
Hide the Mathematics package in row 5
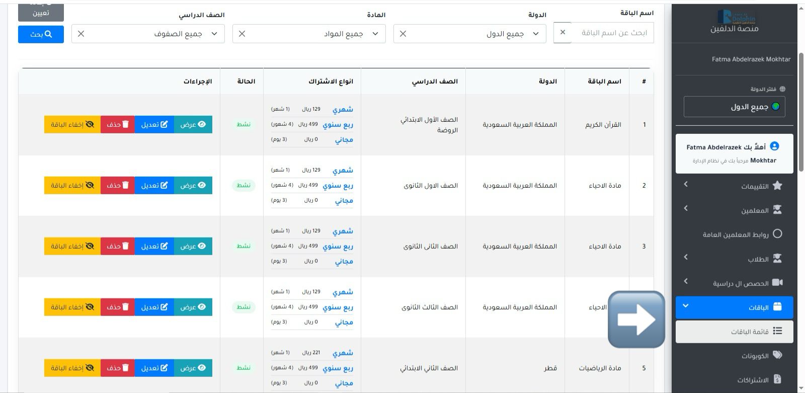[x=72, y=368]
